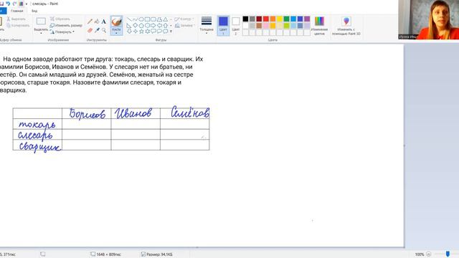
Task: Switch to the Главная (Home) tab
Action: coord(16,11)
